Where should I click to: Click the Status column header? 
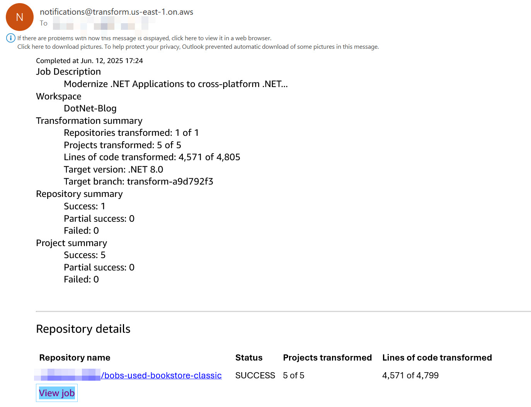click(x=249, y=357)
